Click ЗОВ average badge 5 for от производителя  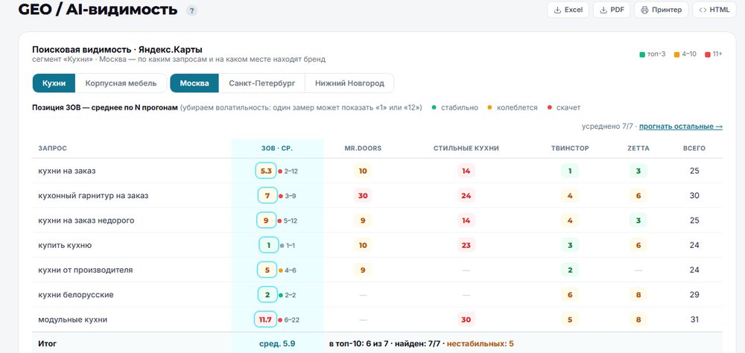pos(267,270)
